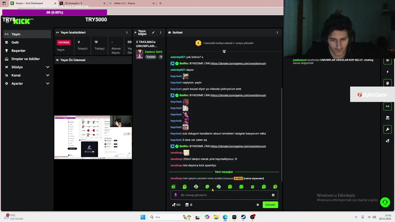The image size is (395, 222).
Task: Click the ByNoGame banner
Action: [x=372, y=95]
